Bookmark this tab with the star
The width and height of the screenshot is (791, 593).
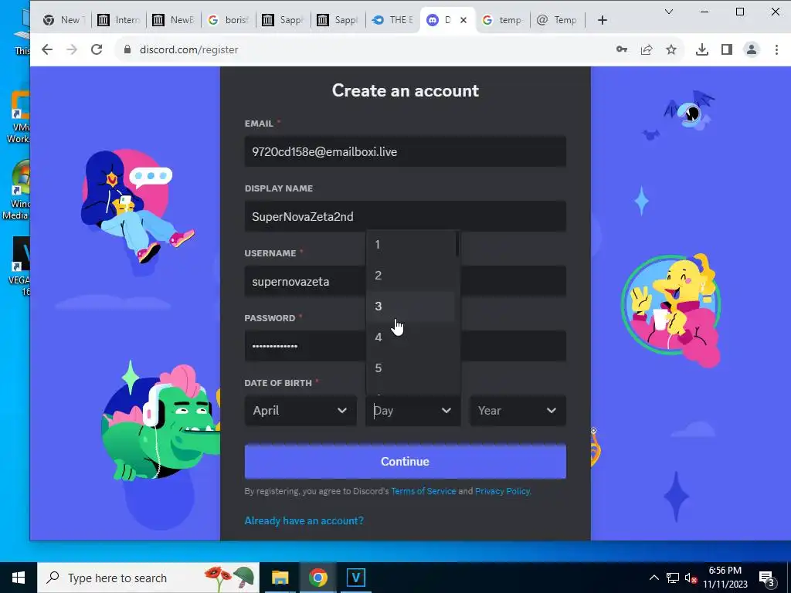[671, 49]
